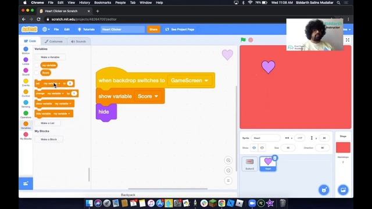Viewport: 372px width, 209px height.
Task: Select the Control block category
Action: [x=26, y=93]
